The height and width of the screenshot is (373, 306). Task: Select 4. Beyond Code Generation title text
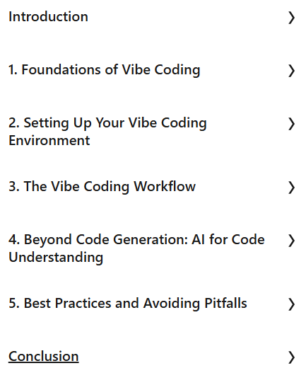[136, 239]
